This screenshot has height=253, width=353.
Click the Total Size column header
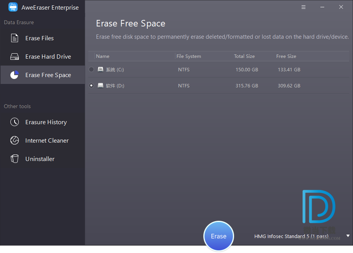[x=244, y=56]
